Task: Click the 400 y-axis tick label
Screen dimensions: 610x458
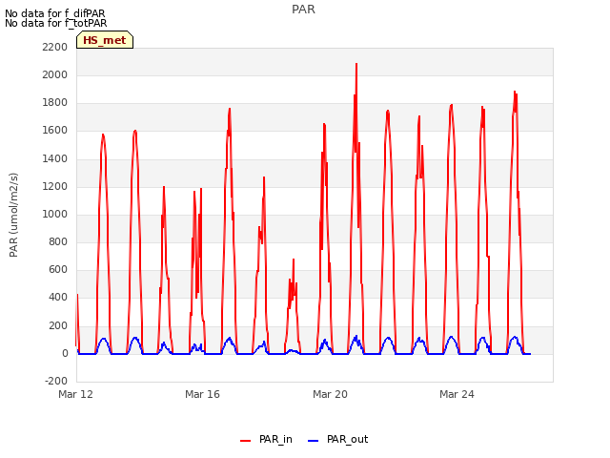Action: (58, 298)
